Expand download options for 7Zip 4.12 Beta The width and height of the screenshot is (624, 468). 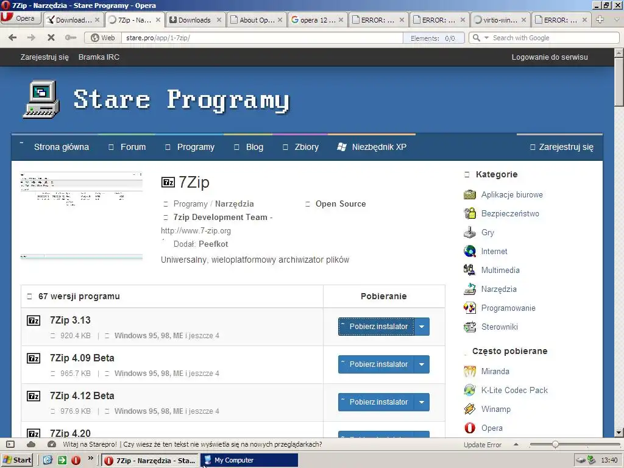coord(422,402)
